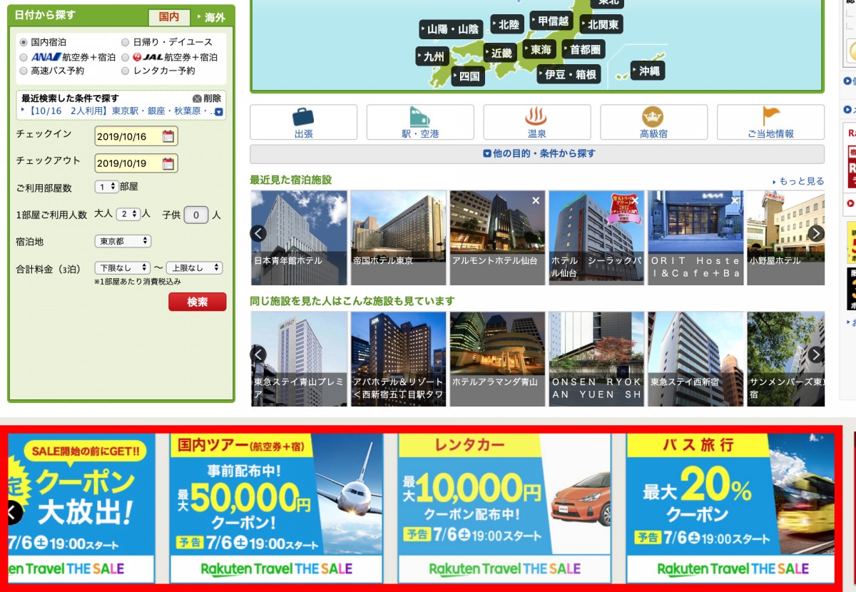Open ONSEN RYOKAN YUEN thumbnail
This screenshot has width=856, height=592.
click(x=596, y=359)
